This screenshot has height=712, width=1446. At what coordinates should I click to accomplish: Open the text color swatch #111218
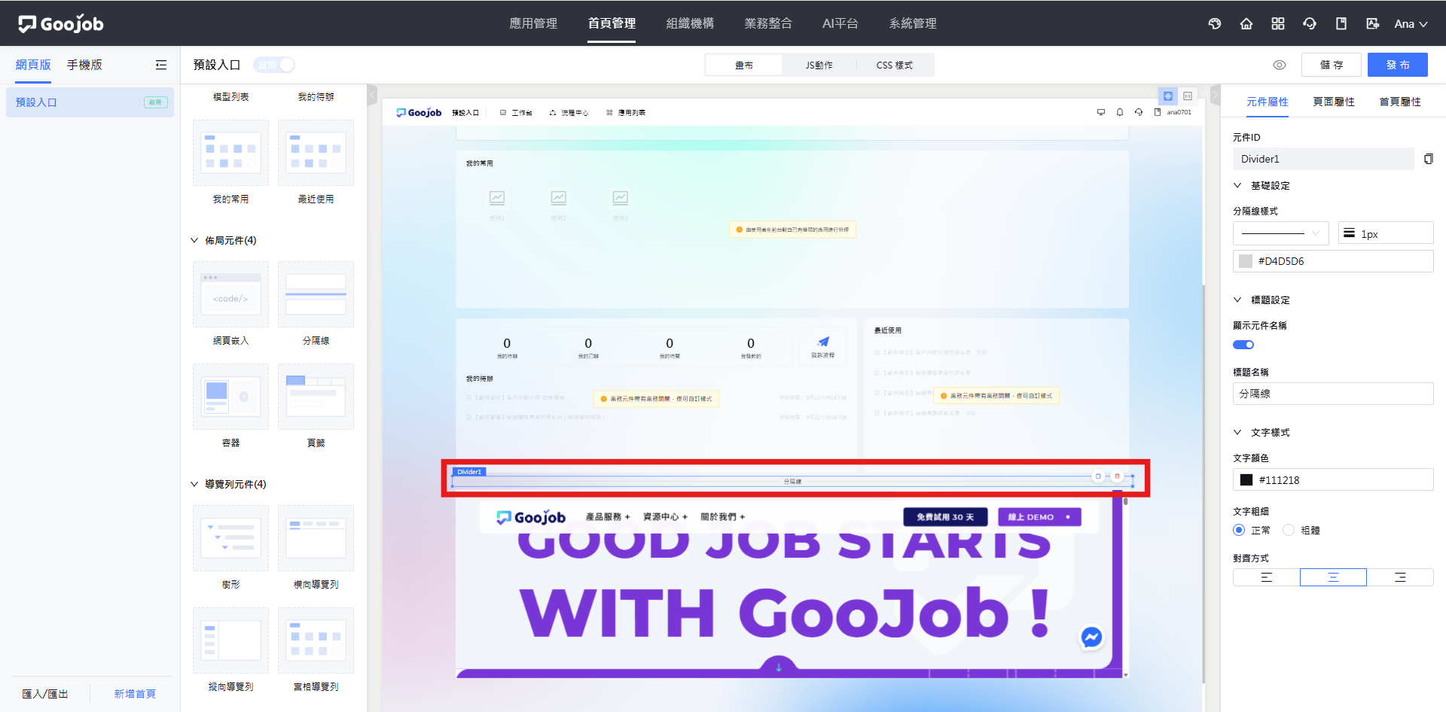coord(1246,480)
